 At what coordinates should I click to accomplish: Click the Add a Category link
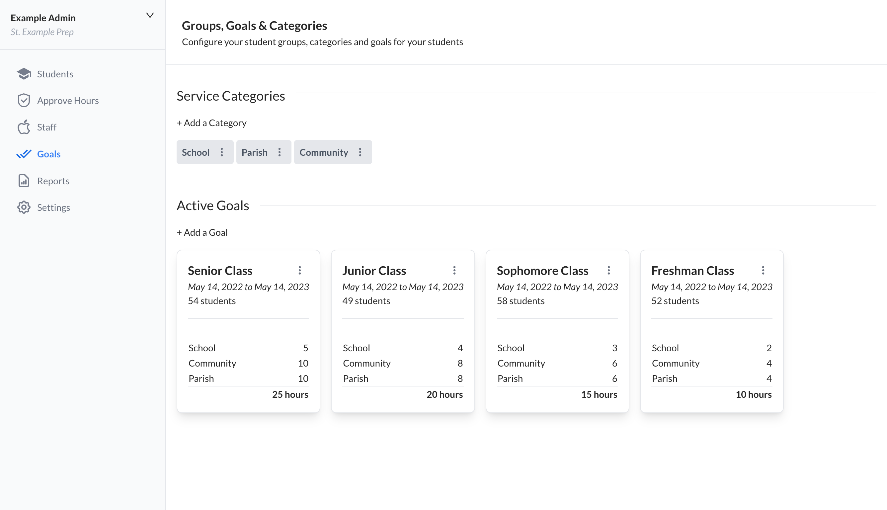tap(211, 123)
